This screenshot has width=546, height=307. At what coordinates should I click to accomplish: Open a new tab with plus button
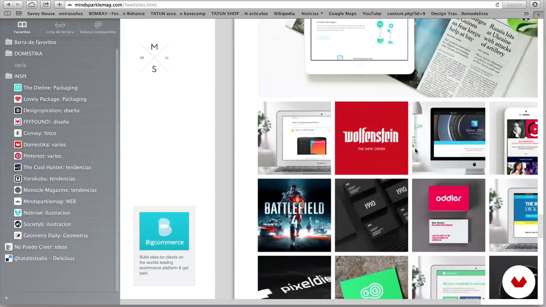(x=538, y=14)
